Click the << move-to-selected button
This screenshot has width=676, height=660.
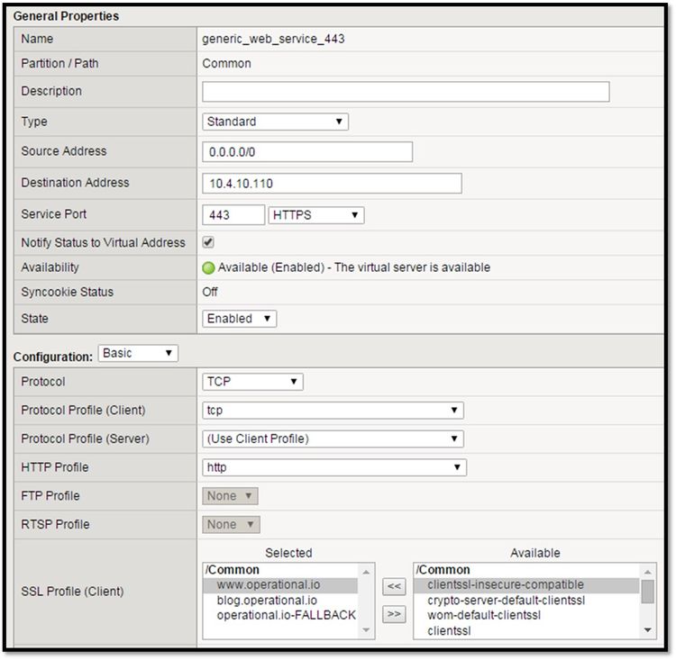[394, 586]
